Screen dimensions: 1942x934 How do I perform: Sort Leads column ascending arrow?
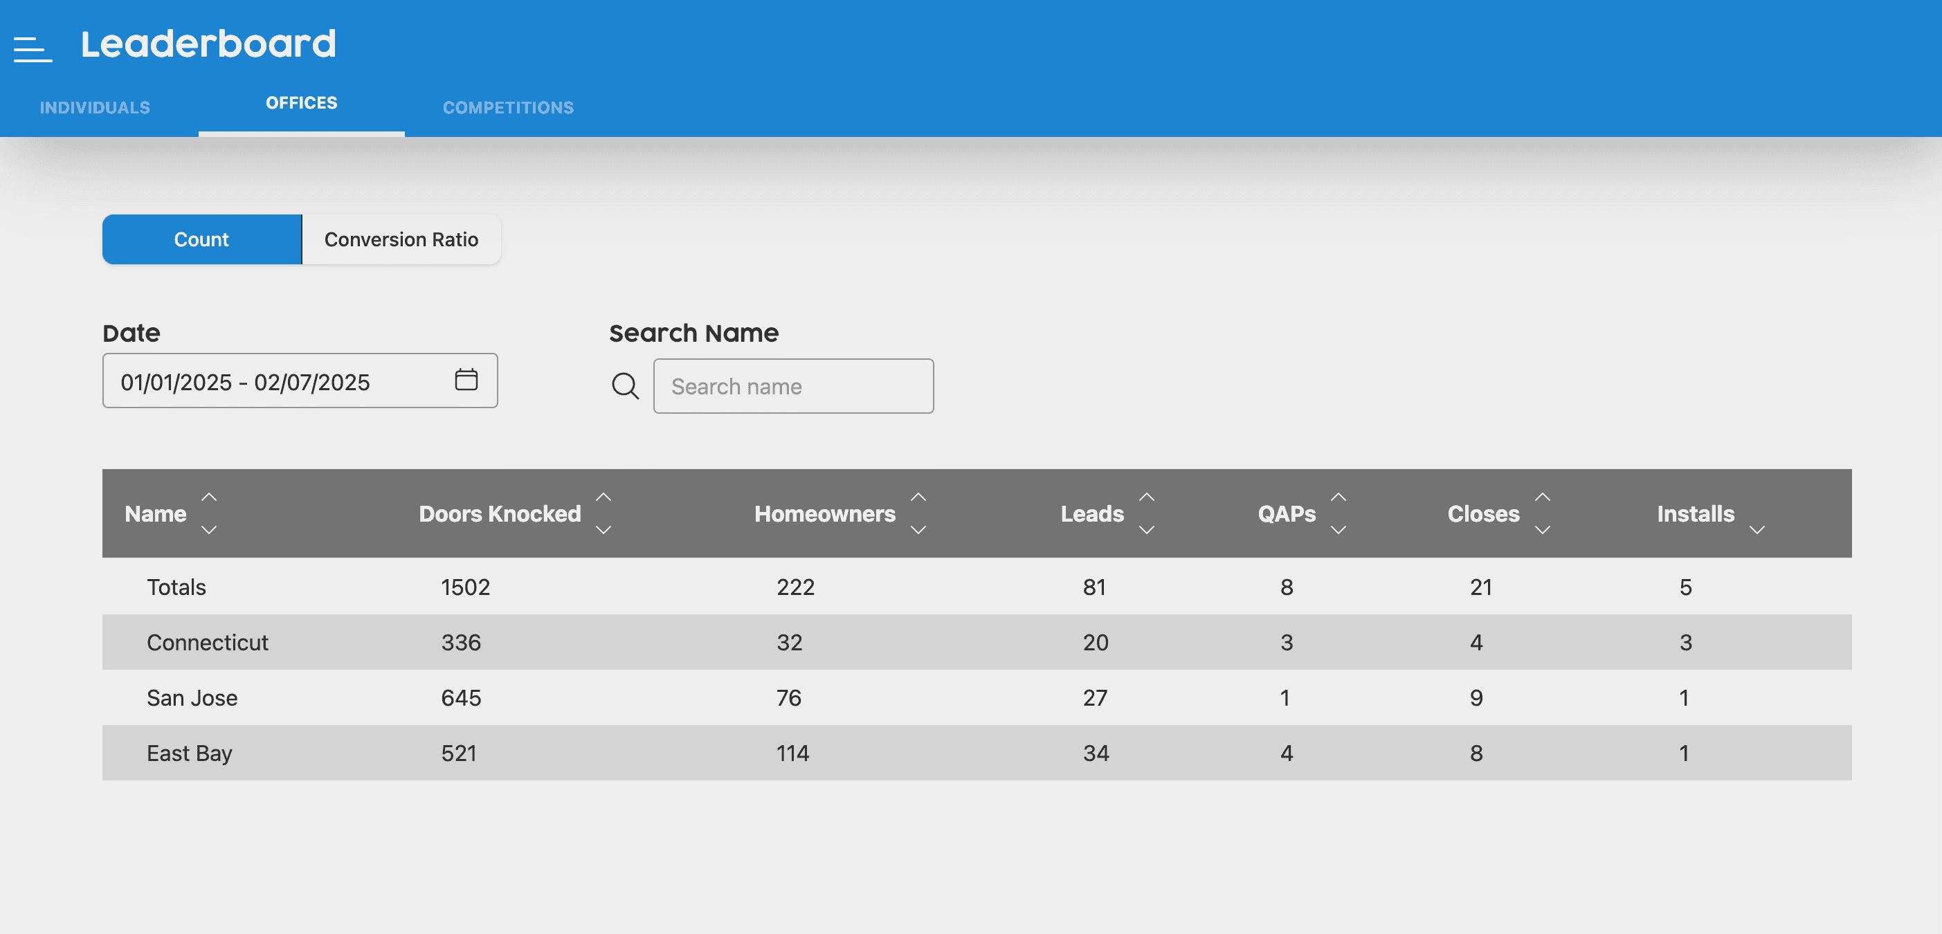coord(1146,497)
